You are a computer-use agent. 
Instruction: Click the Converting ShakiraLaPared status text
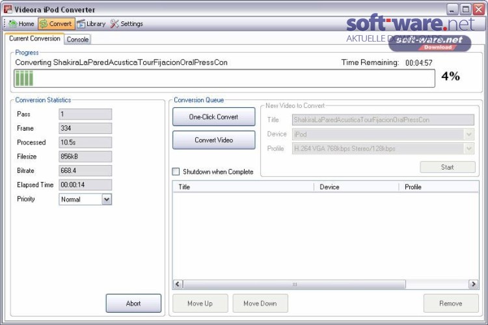[x=122, y=62]
